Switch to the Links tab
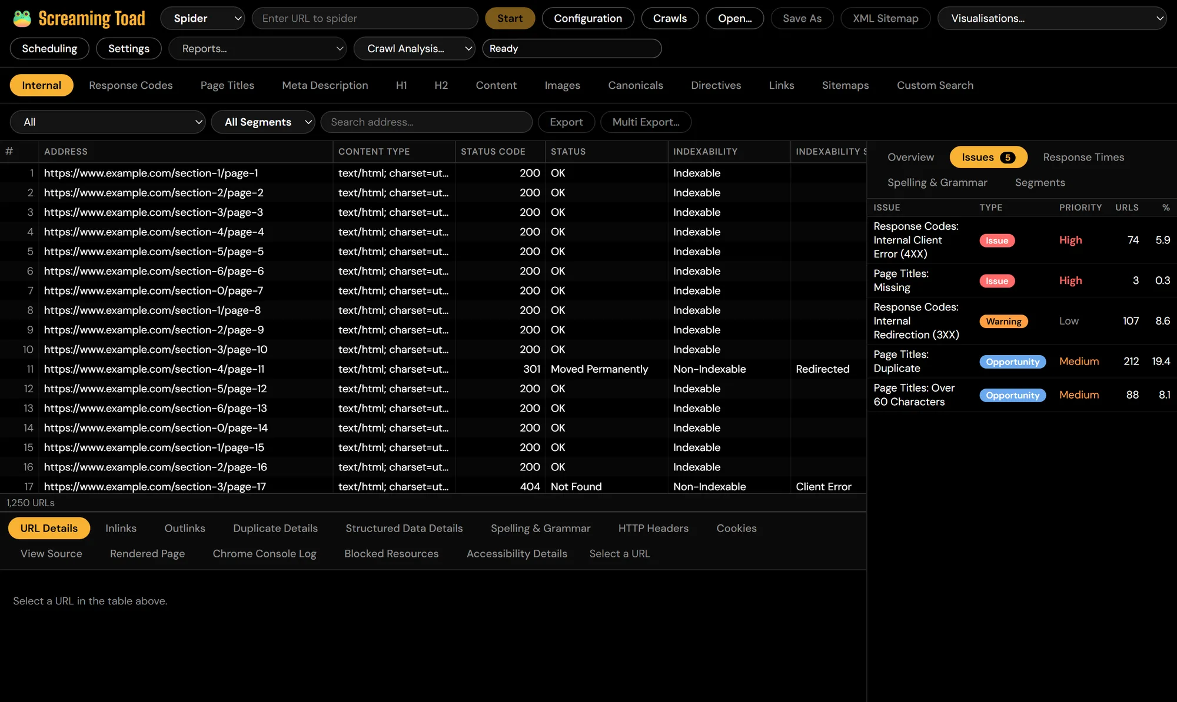1177x702 pixels. pyautogui.click(x=781, y=85)
